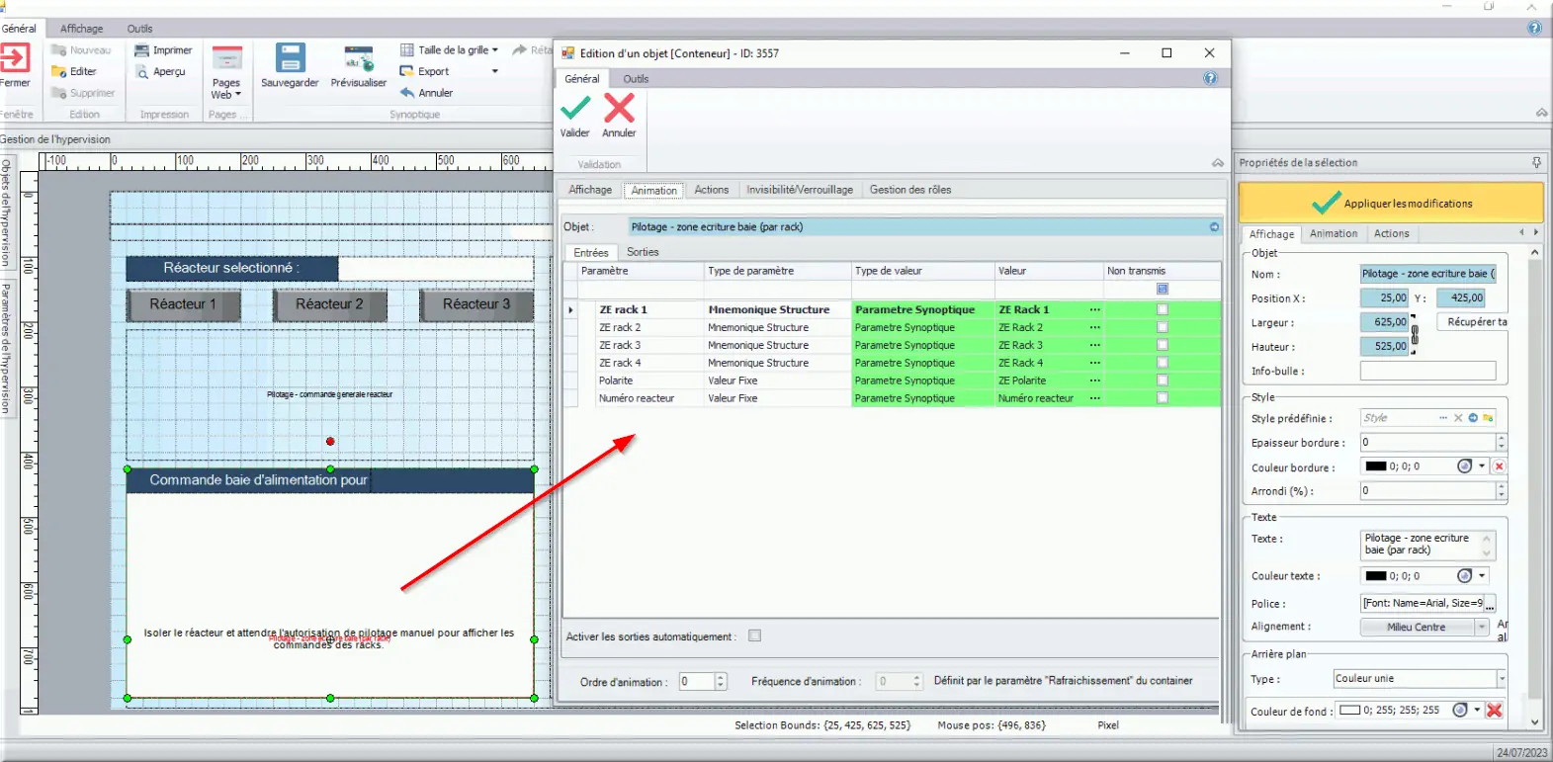
Task: Open Couleur bordure dropdown arrow
Action: 1482,466
